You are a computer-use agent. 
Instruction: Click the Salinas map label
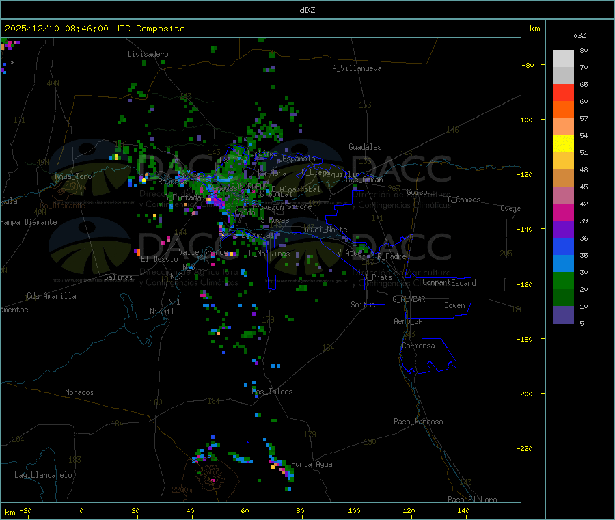(x=118, y=277)
